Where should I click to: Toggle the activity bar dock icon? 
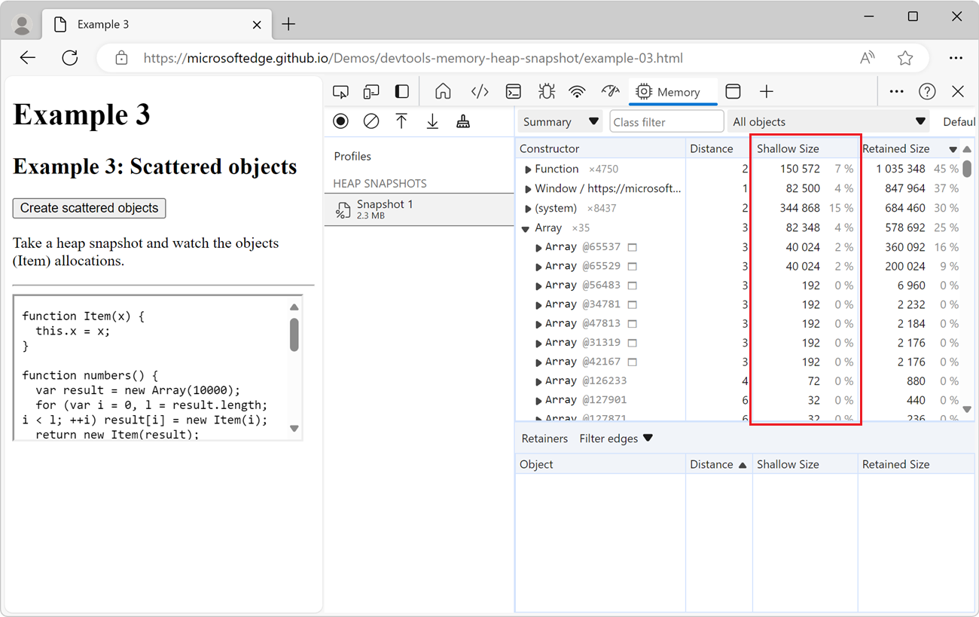(402, 92)
